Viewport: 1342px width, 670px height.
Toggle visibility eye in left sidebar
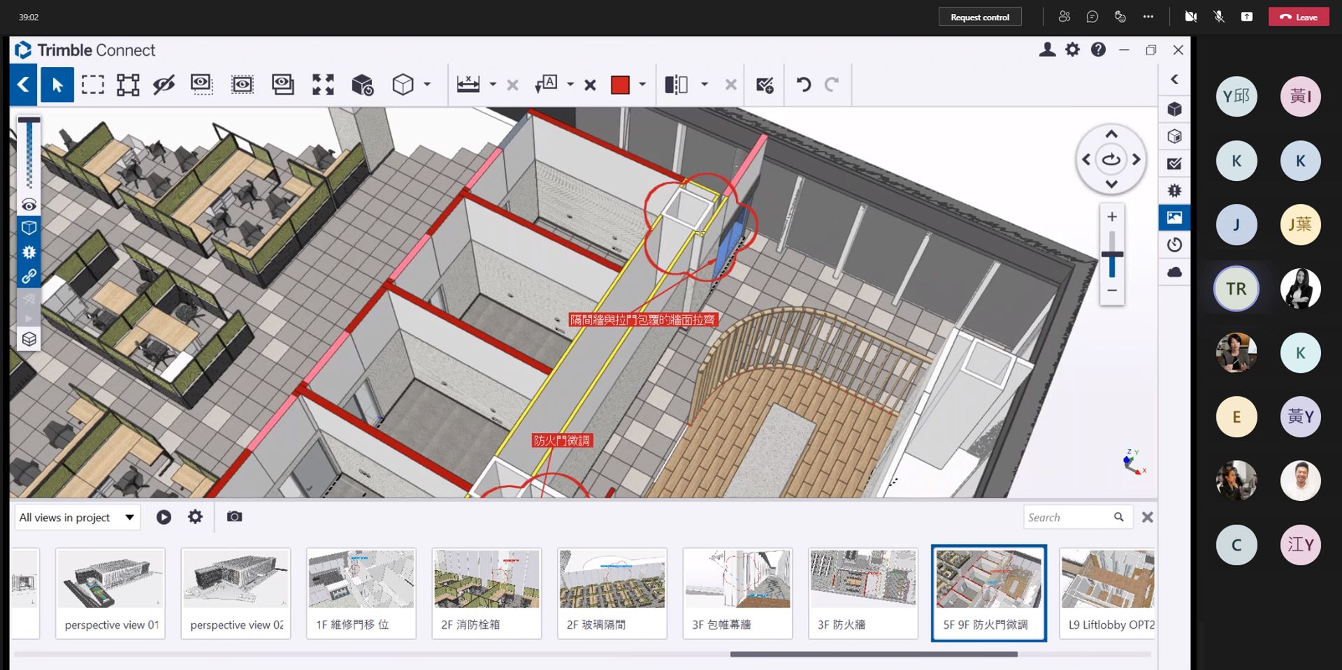point(29,205)
